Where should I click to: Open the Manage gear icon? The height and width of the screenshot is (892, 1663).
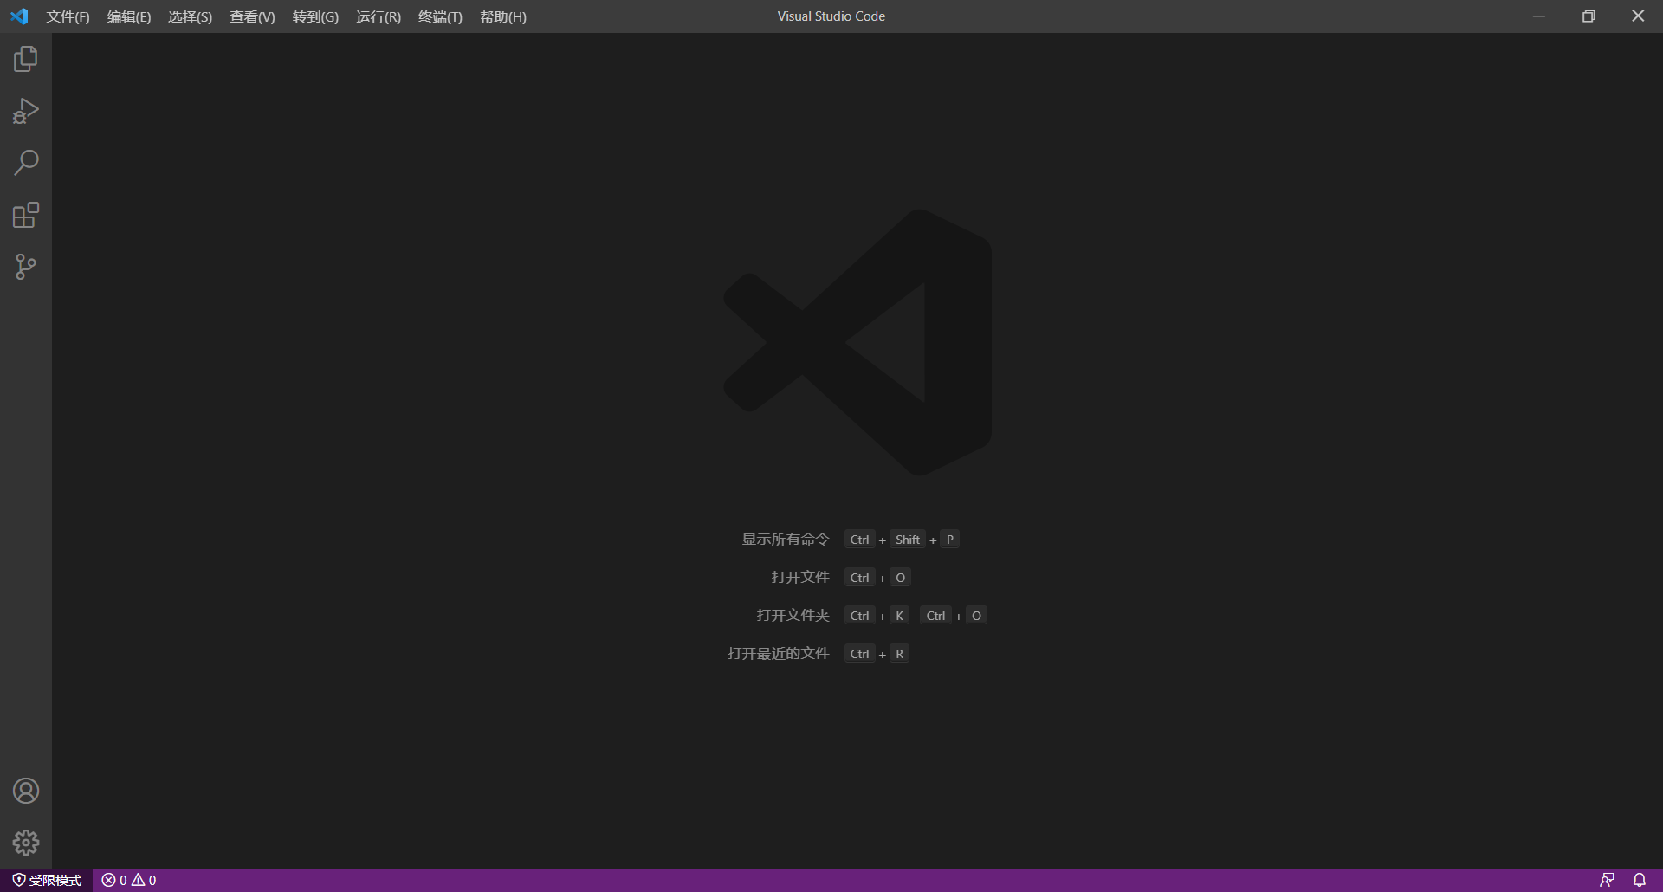point(26,843)
